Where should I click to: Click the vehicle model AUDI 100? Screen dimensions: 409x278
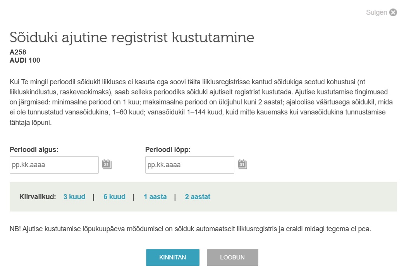(x=25, y=60)
